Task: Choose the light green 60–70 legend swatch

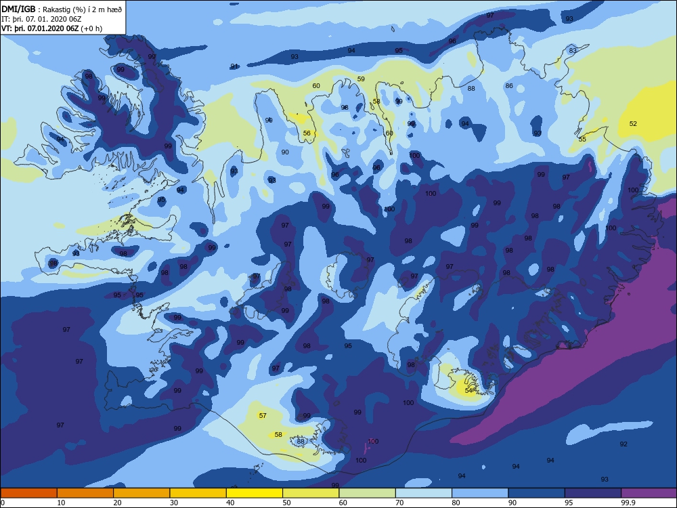Action: pyautogui.click(x=368, y=493)
